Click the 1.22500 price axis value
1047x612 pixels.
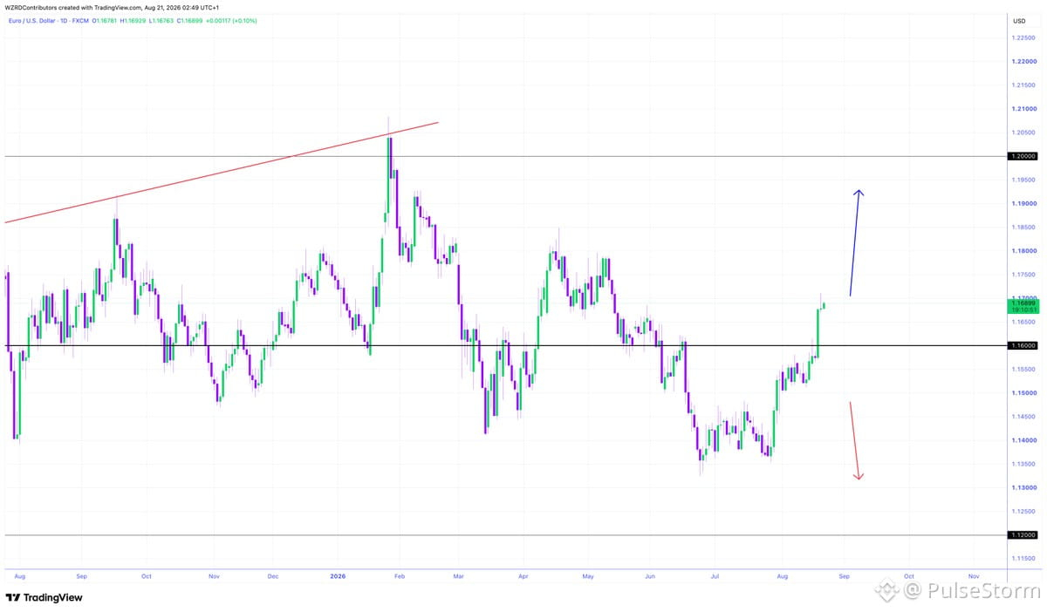[1023, 38]
